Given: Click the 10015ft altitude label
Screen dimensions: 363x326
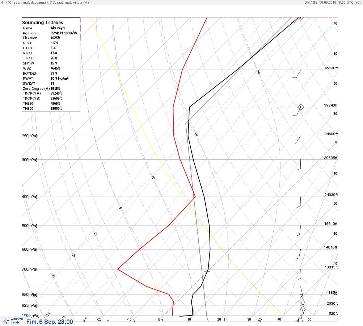Looking at the screenshot, I should 331,267.
